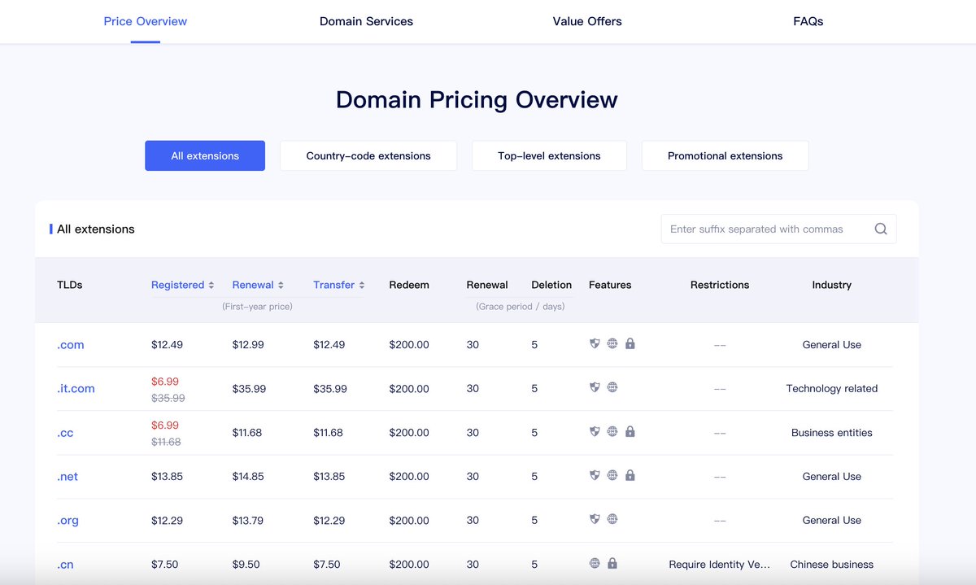Click the Transfer column header text
The image size is (976, 585).
(333, 285)
